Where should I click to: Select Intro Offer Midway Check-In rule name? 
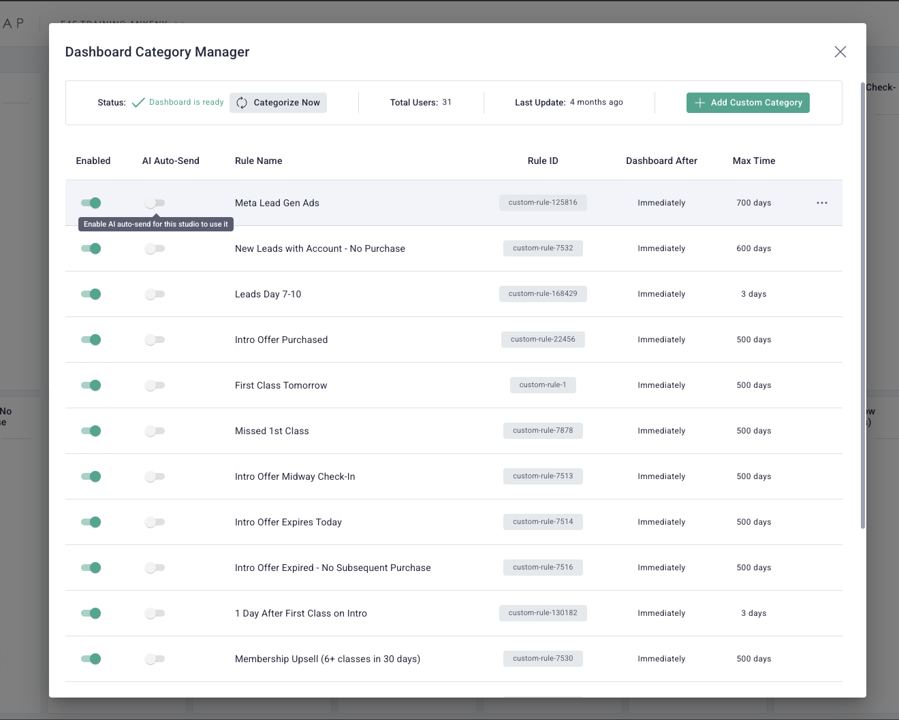point(295,476)
